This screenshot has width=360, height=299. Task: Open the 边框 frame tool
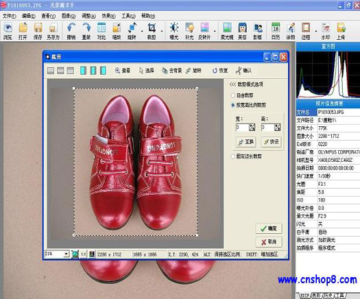click(306, 31)
